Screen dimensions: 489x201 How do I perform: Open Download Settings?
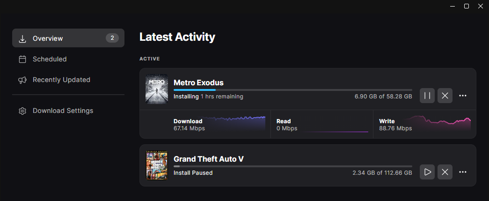pyautogui.click(x=63, y=111)
